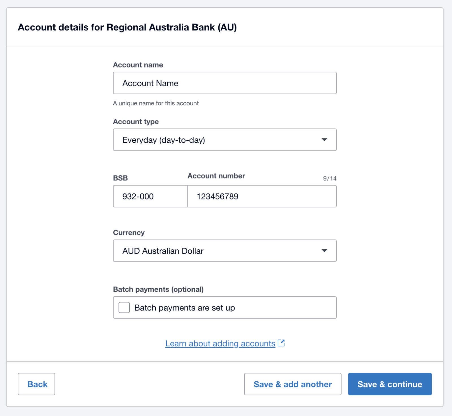The height and width of the screenshot is (416, 452).
Task: Click the 9/14 character counter
Action: click(x=330, y=178)
